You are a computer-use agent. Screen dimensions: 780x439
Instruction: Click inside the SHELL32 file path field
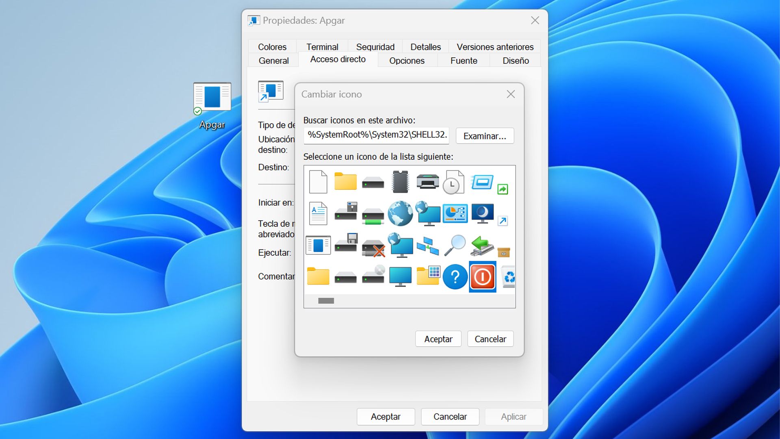pos(376,135)
